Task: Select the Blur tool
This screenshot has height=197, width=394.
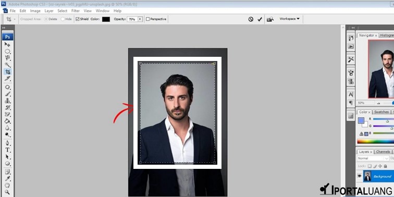Action: click(7, 128)
